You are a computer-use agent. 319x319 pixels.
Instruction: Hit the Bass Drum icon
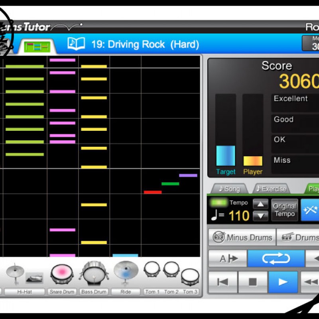click(94, 274)
